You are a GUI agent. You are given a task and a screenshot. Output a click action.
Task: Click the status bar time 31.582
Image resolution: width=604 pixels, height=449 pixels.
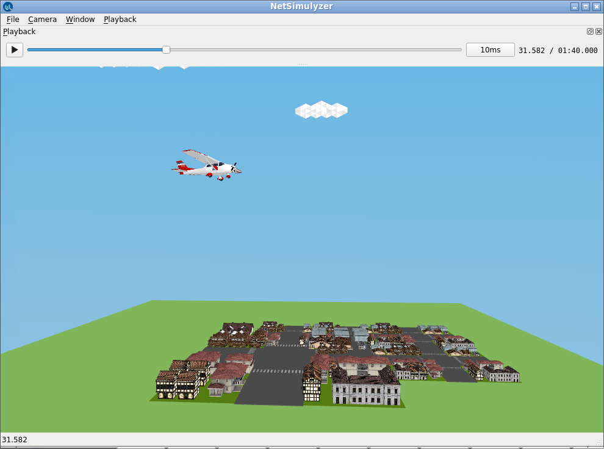coord(15,439)
